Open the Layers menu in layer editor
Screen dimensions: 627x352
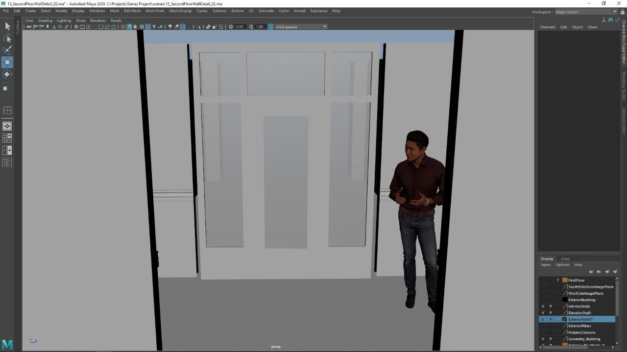[546, 265]
